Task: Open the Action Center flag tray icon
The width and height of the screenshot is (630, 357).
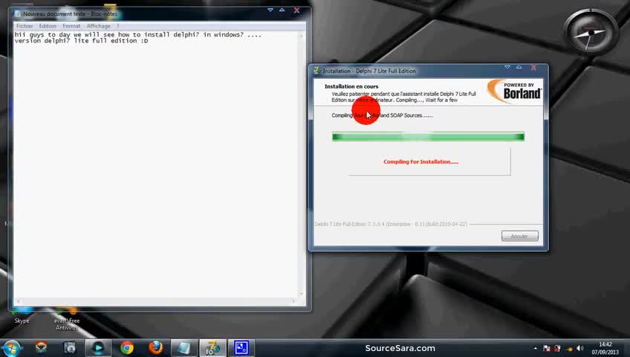Action: point(547,349)
